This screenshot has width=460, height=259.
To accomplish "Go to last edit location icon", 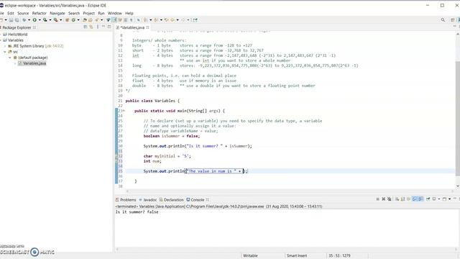I will click(x=166, y=20).
